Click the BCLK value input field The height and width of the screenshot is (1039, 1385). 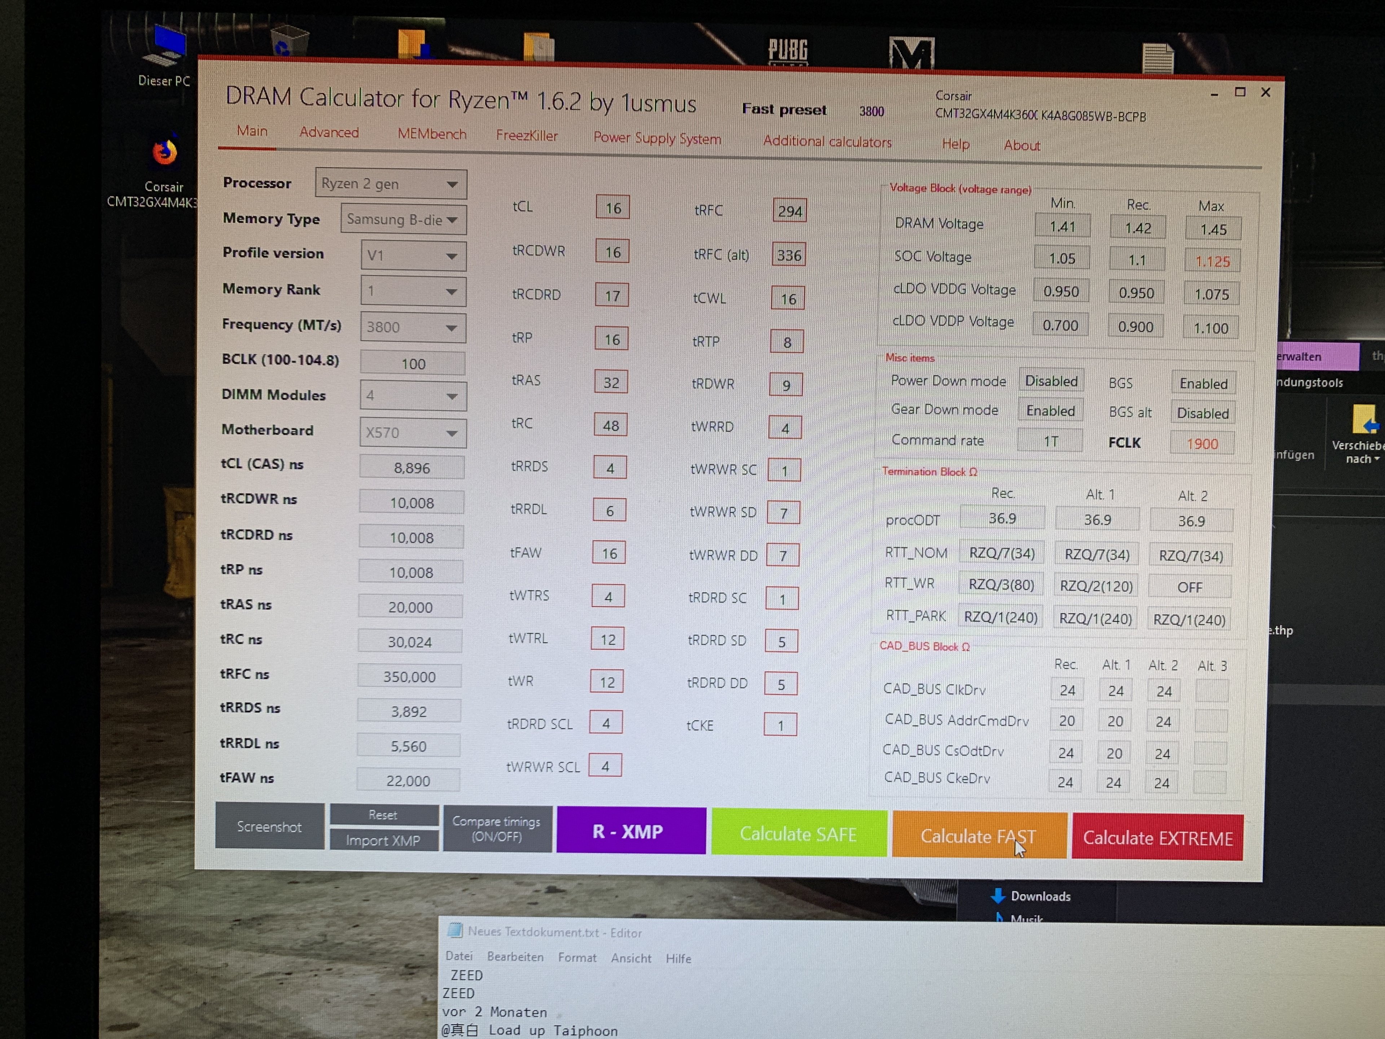click(x=413, y=363)
